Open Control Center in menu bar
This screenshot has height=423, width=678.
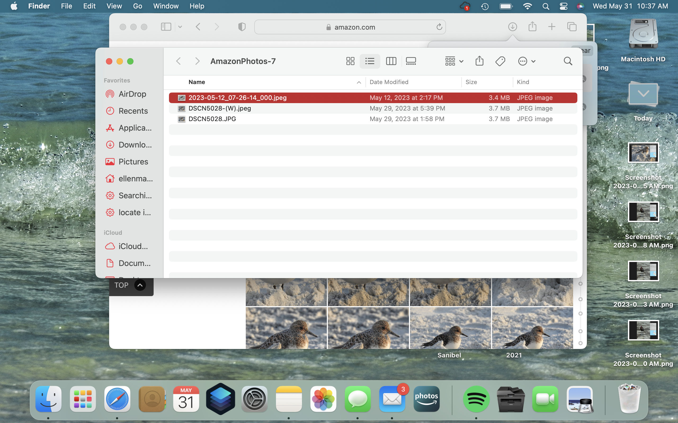(563, 6)
